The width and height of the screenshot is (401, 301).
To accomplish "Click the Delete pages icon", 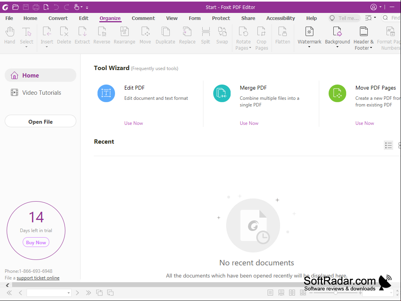I will [64, 32].
